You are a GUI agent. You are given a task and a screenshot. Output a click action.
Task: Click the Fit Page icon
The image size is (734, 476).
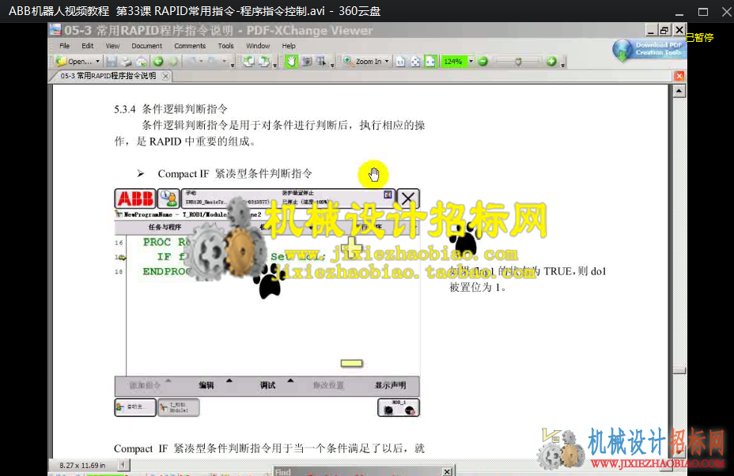[415, 62]
